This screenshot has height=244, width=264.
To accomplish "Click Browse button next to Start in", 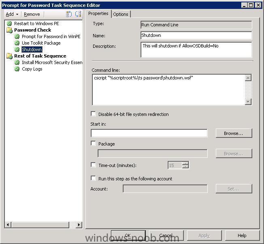I will pos(234,133).
